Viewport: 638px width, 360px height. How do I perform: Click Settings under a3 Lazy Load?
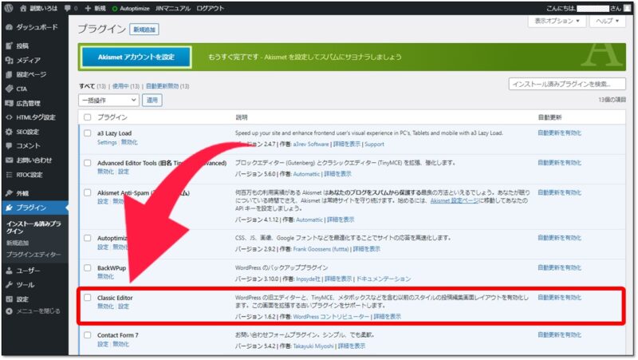[107, 143]
